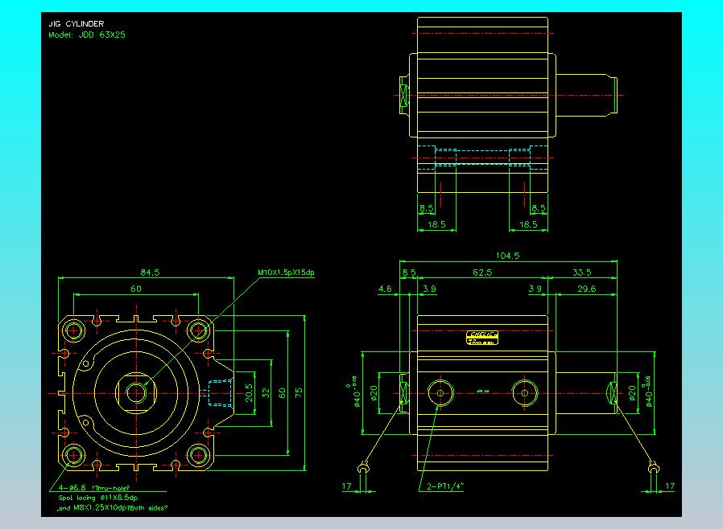Select the bottom-left surface finish symbol
723x529 pixels.
pos(365,468)
